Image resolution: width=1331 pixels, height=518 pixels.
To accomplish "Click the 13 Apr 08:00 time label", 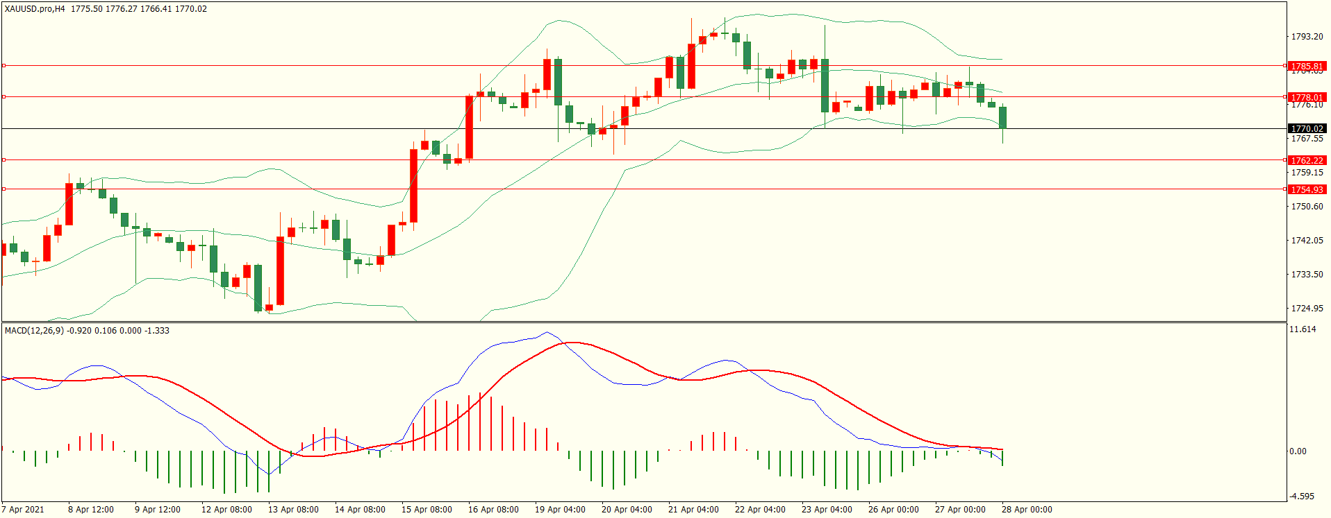I will (293, 510).
